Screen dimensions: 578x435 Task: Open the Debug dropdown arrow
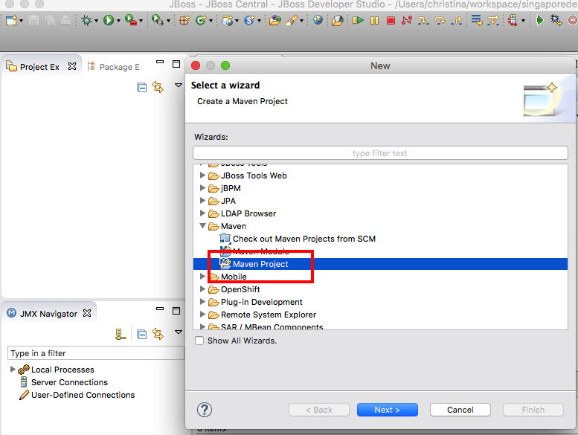[x=96, y=21]
